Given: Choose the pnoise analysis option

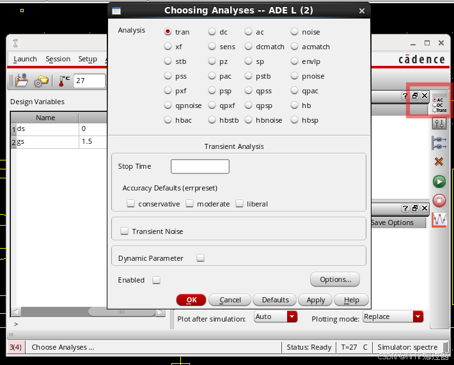Looking at the screenshot, I should tap(295, 76).
